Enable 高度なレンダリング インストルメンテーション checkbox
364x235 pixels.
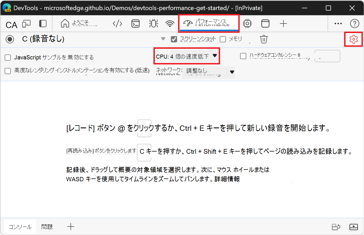click(8, 71)
